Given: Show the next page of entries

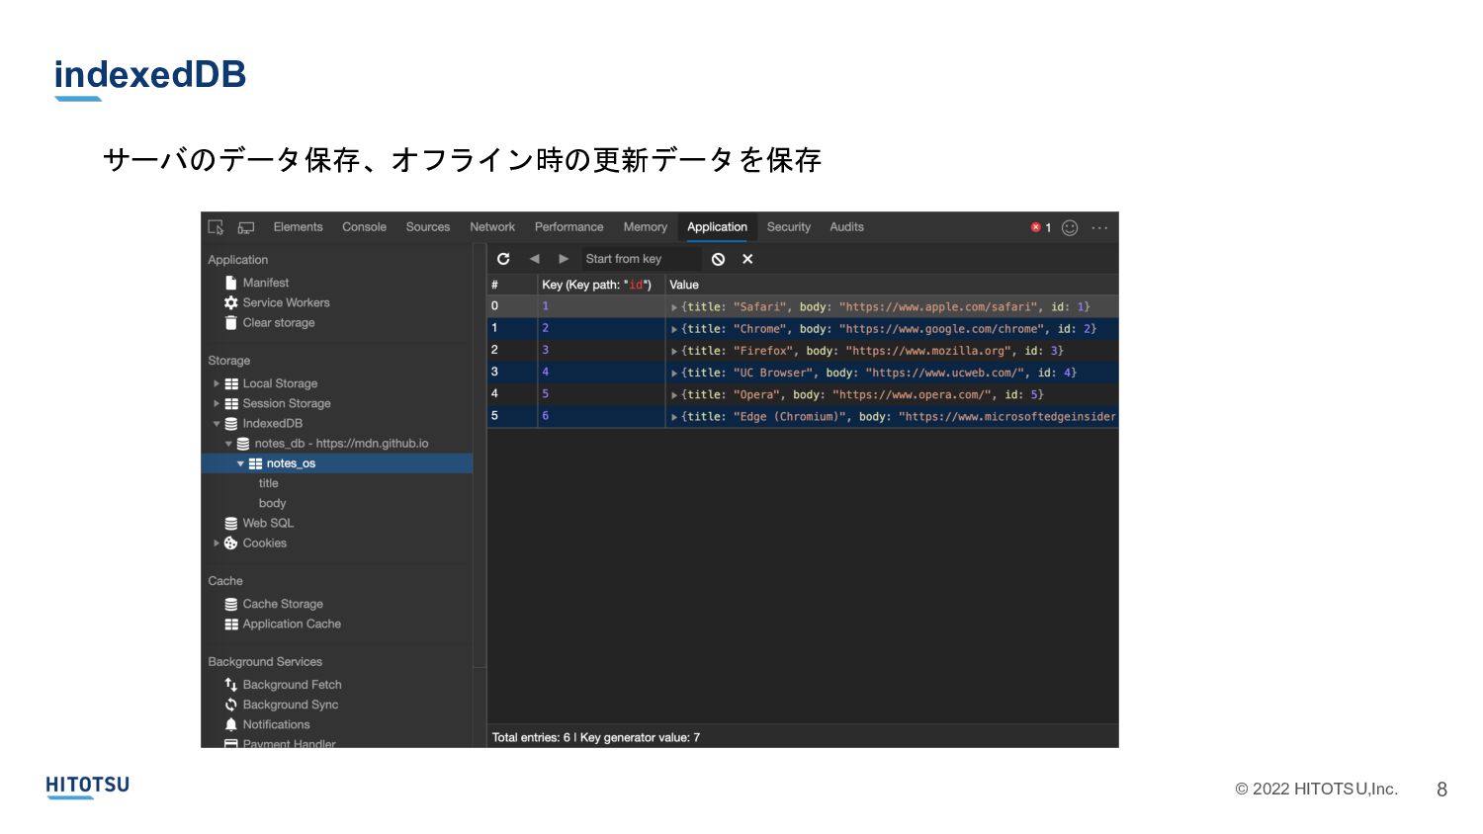Looking at the screenshot, I should [x=564, y=259].
